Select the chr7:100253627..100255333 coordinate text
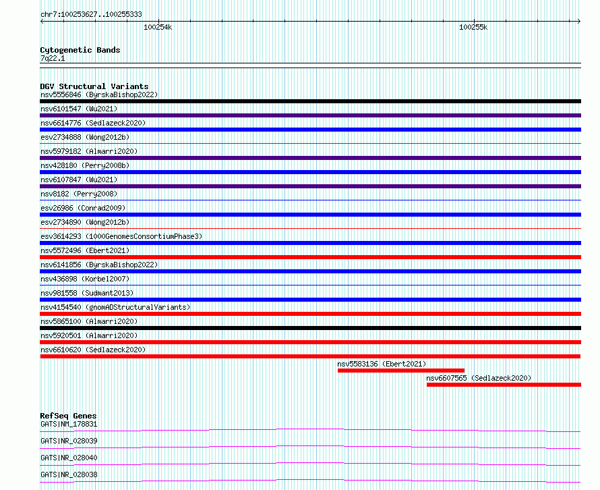The width and height of the screenshot is (600, 490). (91, 14)
